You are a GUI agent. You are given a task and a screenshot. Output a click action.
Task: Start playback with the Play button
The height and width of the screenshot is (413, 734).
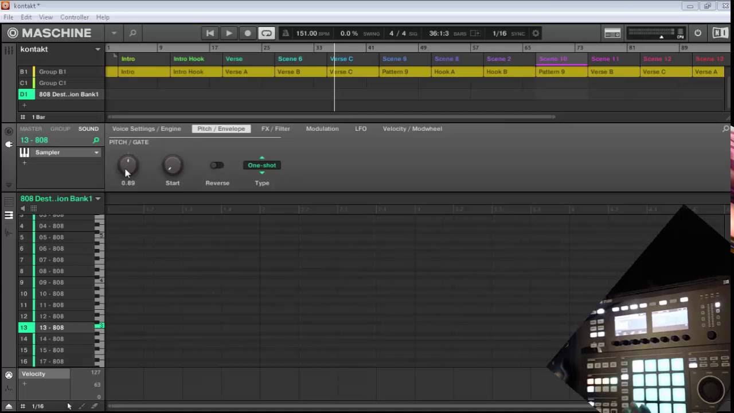pos(229,33)
